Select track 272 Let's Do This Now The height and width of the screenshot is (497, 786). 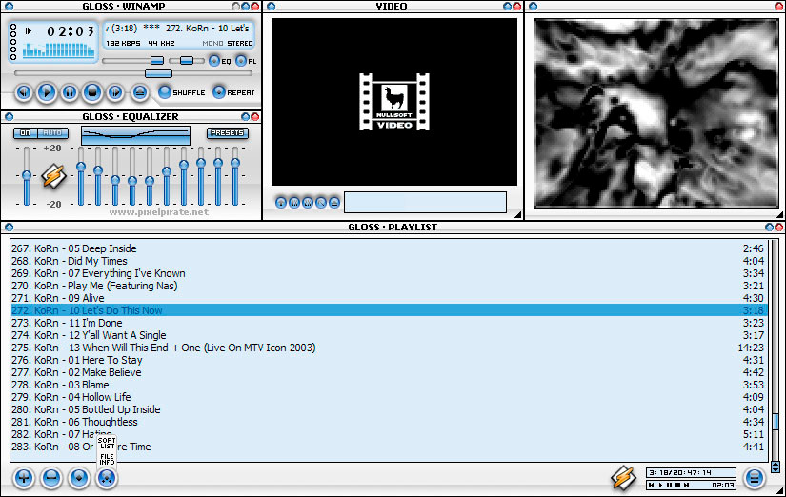click(x=389, y=310)
